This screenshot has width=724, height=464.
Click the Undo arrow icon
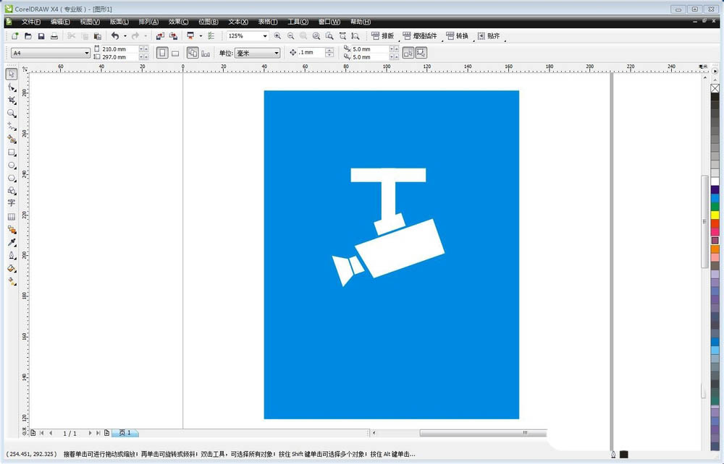[114, 36]
